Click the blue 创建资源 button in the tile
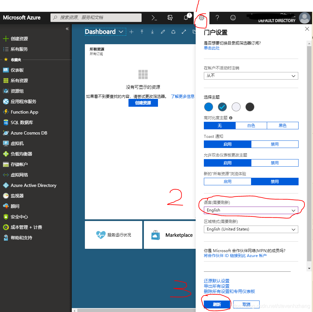The height and width of the screenshot is (312, 313). pyautogui.click(x=143, y=103)
